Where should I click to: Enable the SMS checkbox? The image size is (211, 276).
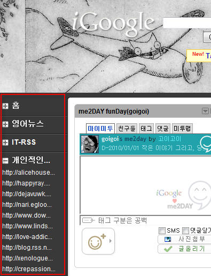click(162, 230)
